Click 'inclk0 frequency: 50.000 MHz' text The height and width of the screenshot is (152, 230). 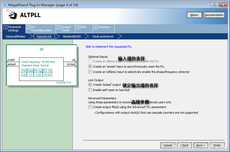tap(38, 62)
